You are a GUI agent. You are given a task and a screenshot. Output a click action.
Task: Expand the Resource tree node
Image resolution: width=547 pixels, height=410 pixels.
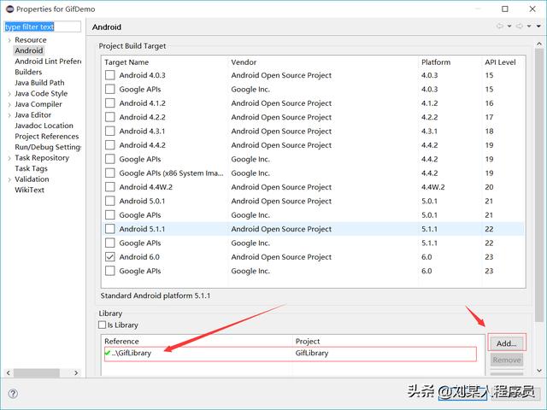[9, 40]
